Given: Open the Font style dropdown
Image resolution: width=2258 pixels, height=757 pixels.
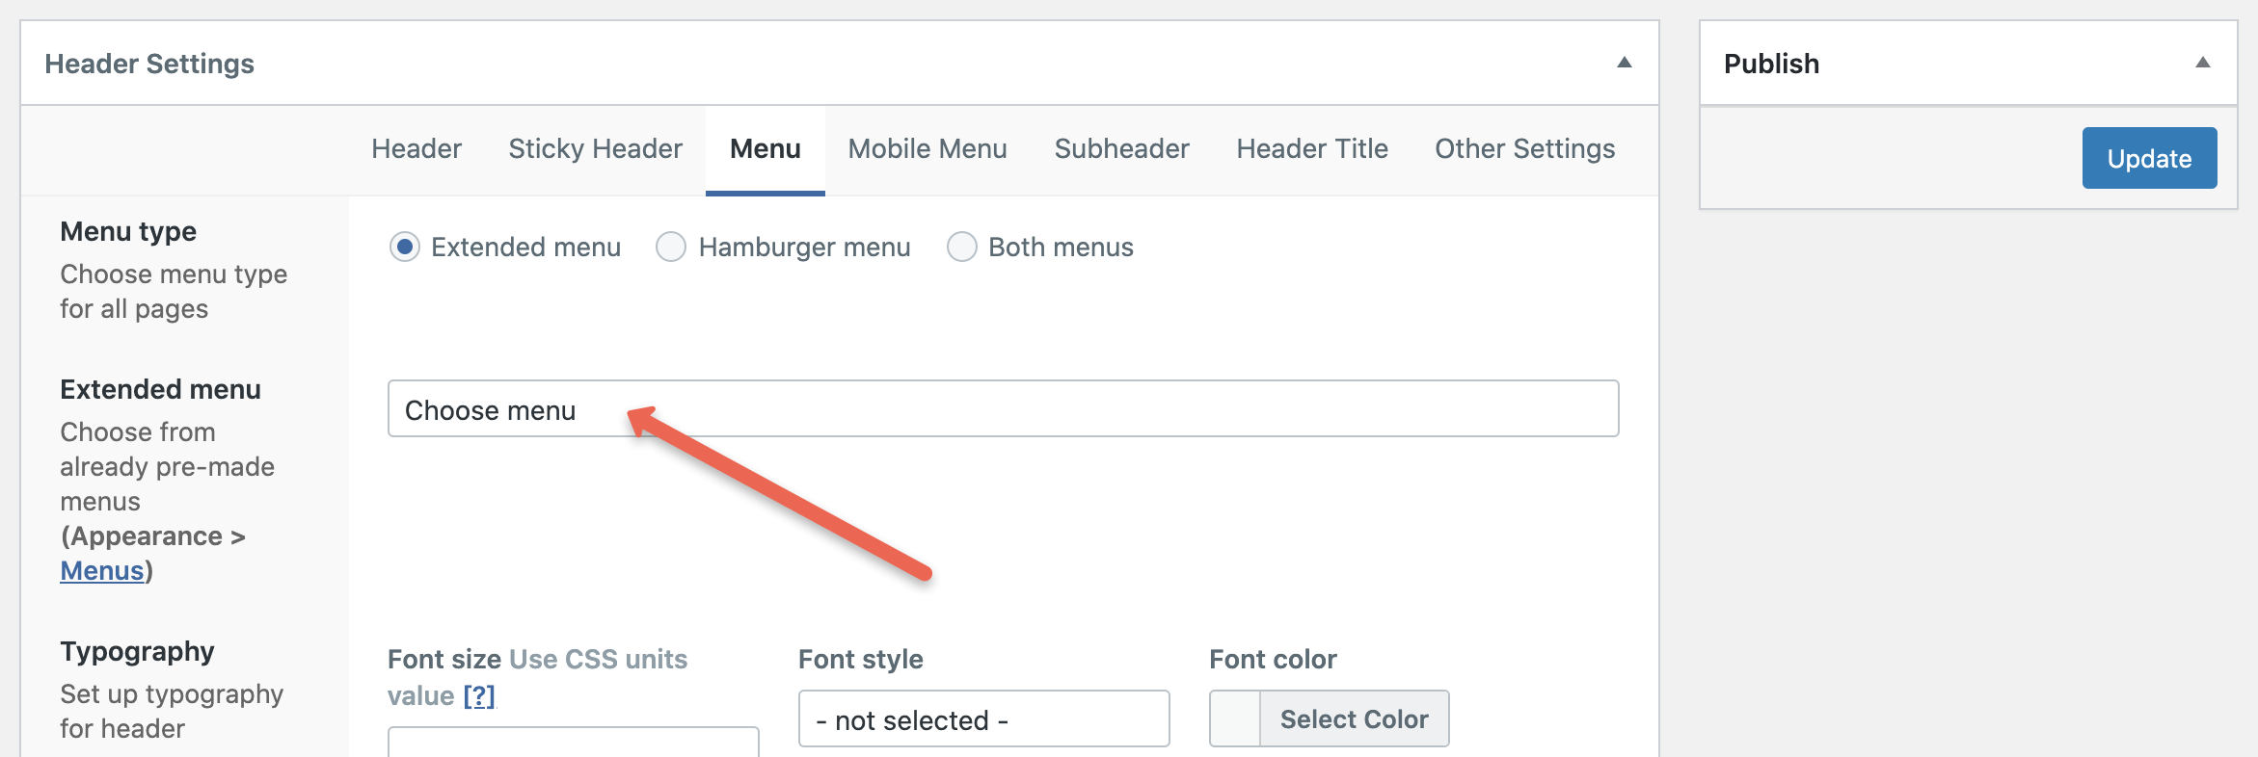Looking at the screenshot, I should [x=983, y=718].
